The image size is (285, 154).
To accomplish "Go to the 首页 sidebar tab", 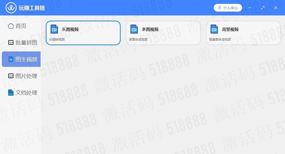I will (21, 26).
